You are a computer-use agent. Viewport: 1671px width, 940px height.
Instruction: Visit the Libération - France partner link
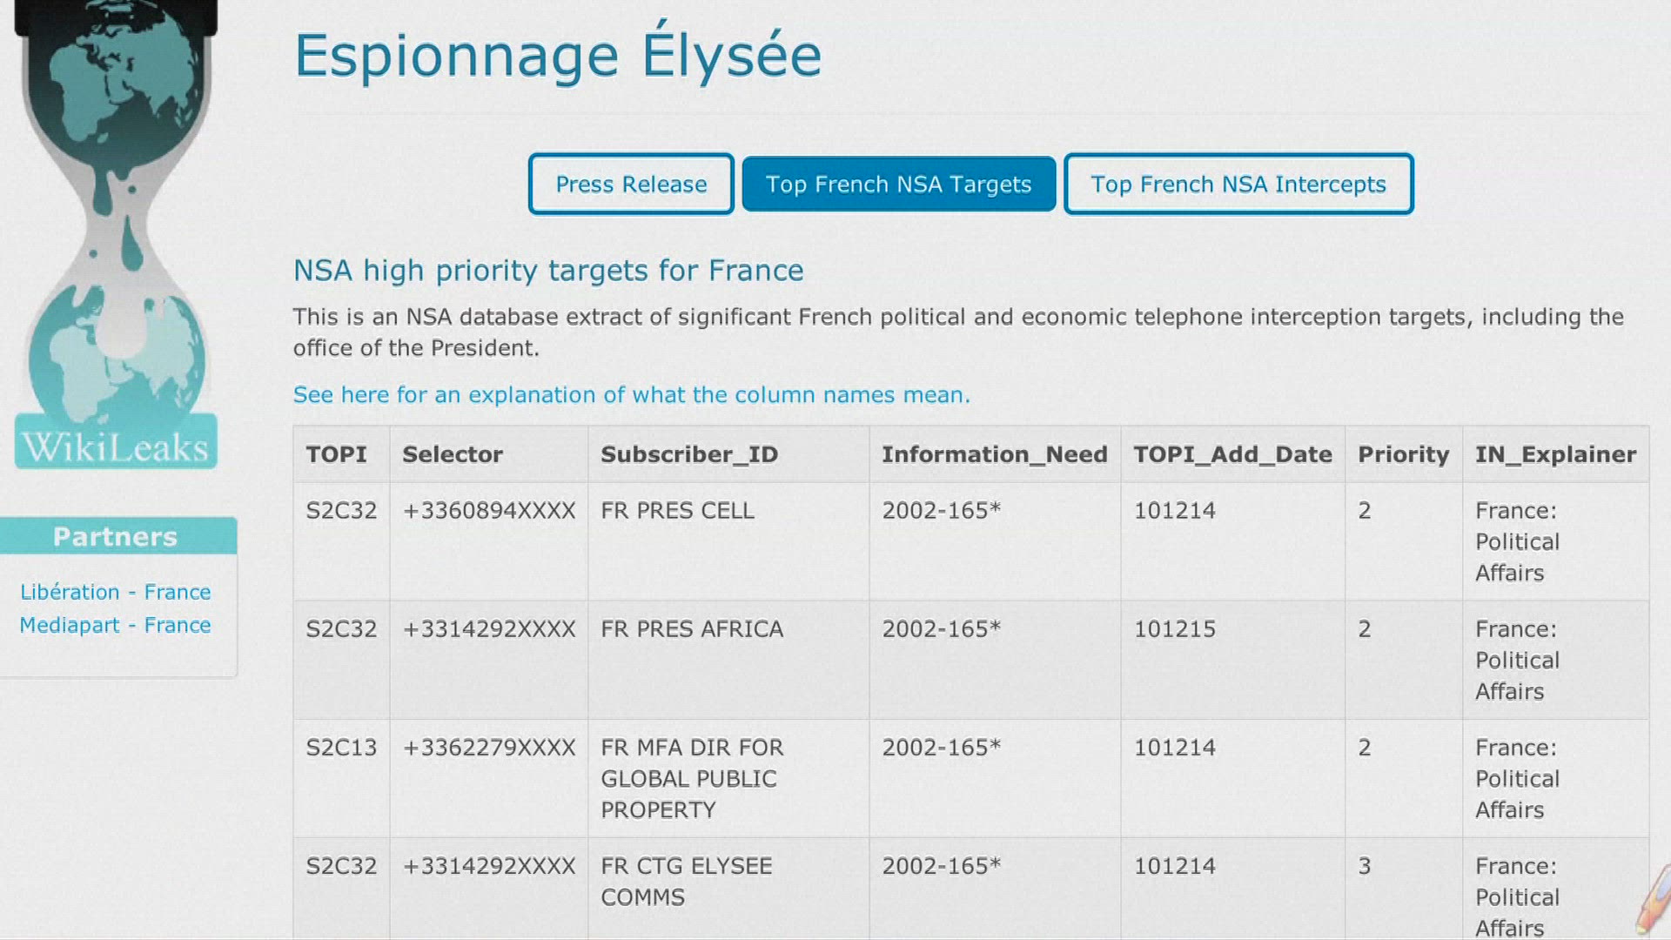tap(115, 593)
